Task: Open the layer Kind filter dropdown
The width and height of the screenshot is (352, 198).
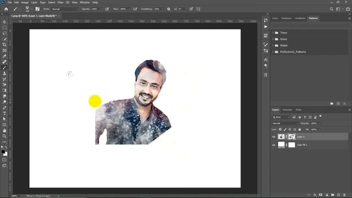Action: click(x=281, y=117)
